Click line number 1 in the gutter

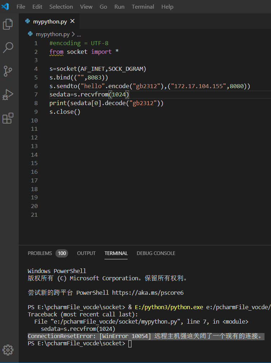coord(36,43)
